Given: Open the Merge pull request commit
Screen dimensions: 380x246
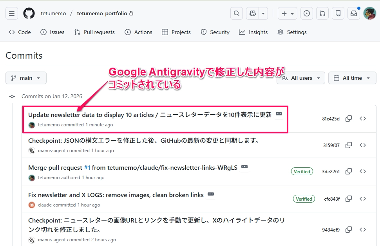Looking at the screenshot, I should 133,168.
